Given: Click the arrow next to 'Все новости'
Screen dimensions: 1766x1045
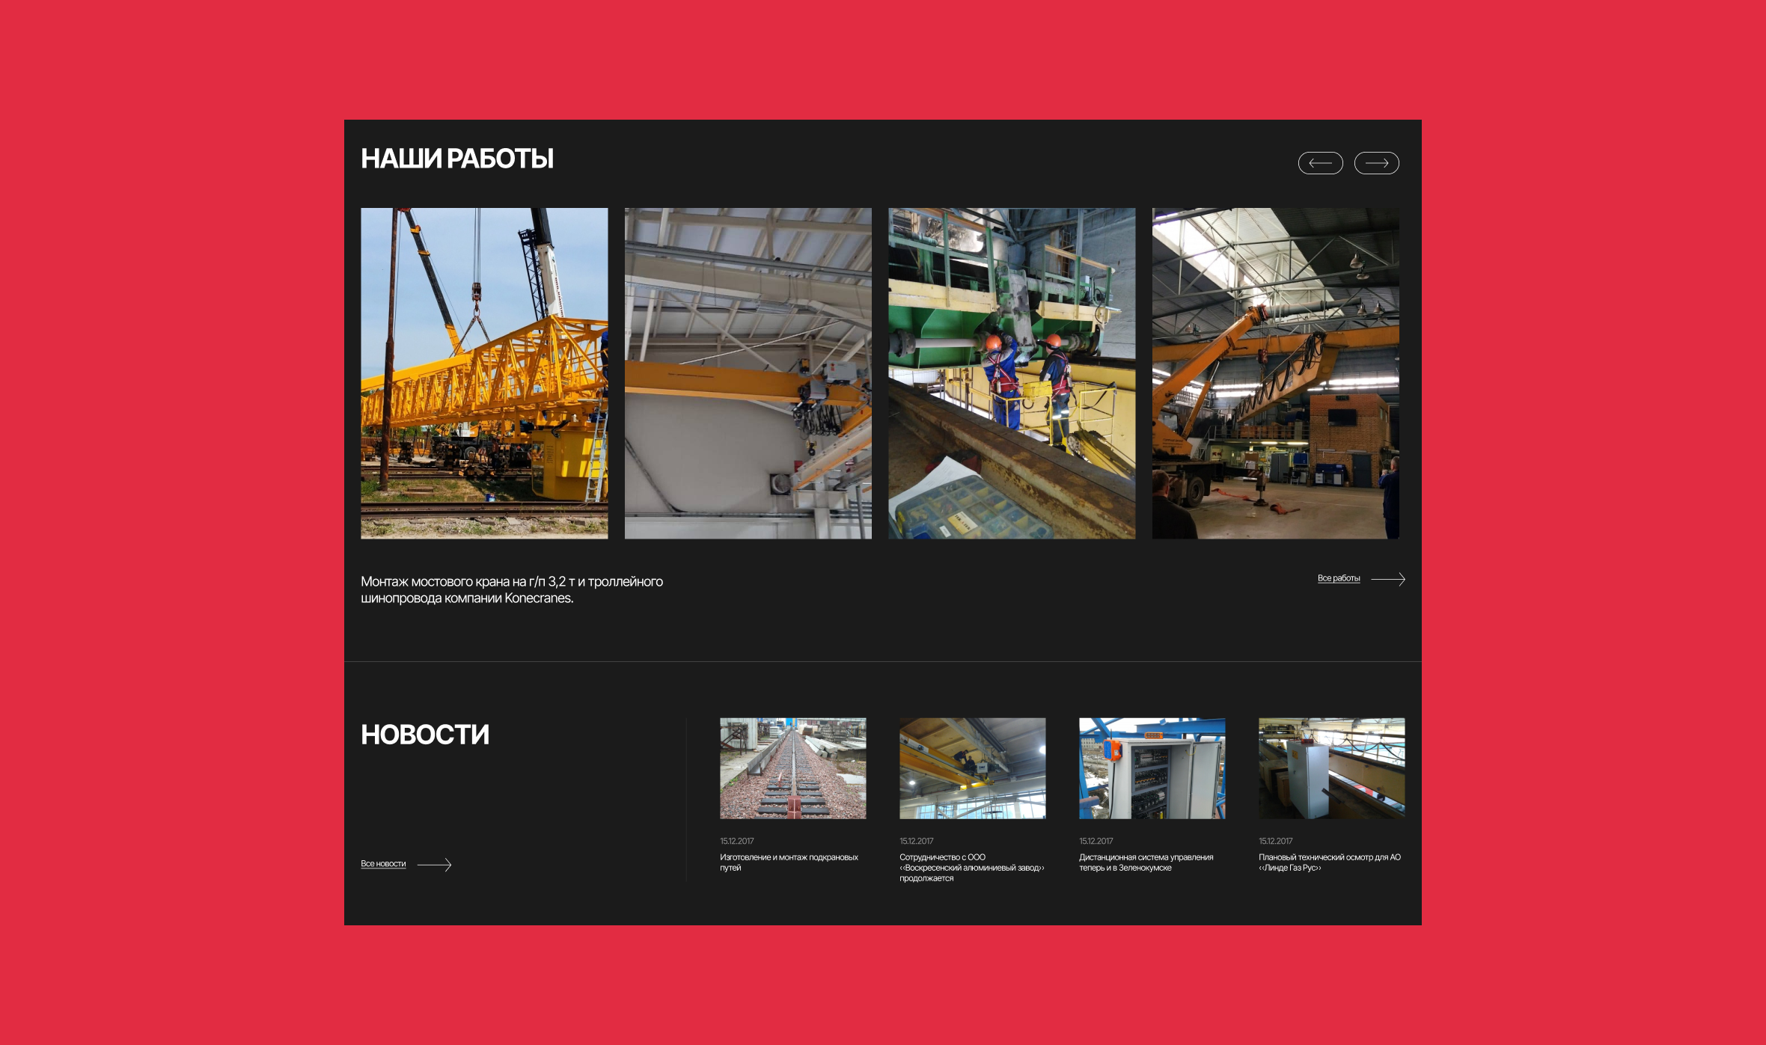Looking at the screenshot, I should click(434, 865).
